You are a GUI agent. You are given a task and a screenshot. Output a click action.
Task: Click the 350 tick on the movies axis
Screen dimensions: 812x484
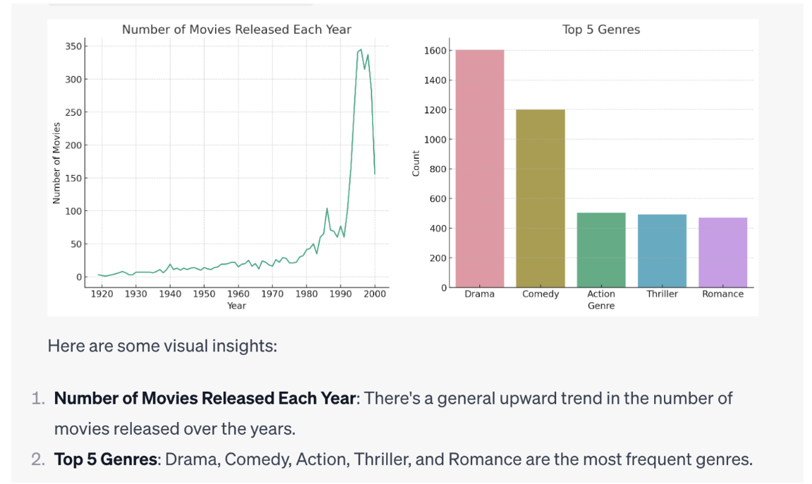point(73,47)
